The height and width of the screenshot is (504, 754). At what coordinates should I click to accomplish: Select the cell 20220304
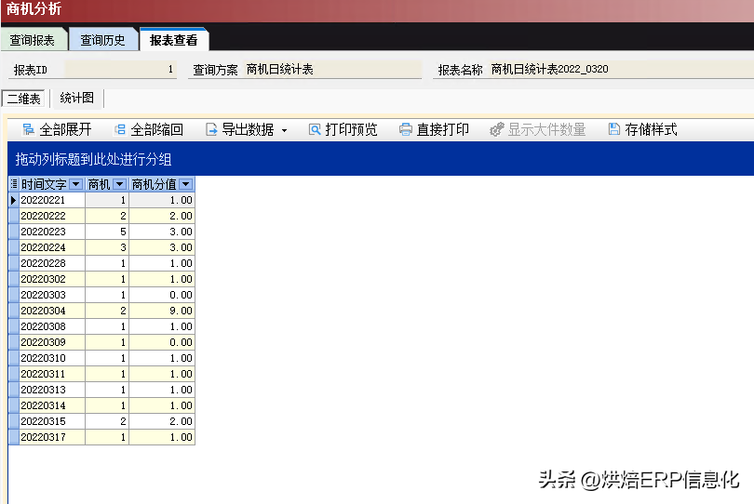coord(52,311)
